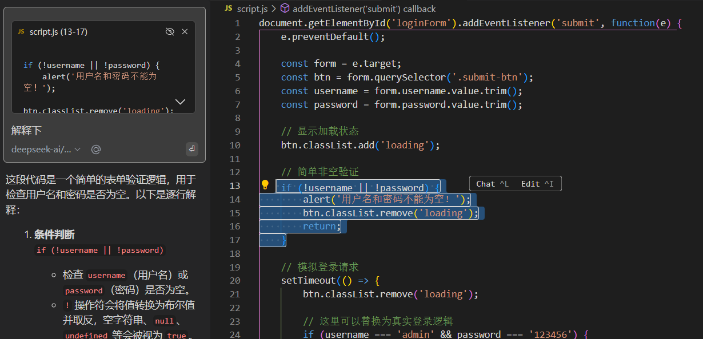The width and height of the screenshot is (703, 339).
Task: Expand the code snippet with the chevron
Action: pyautogui.click(x=180, y=102)
